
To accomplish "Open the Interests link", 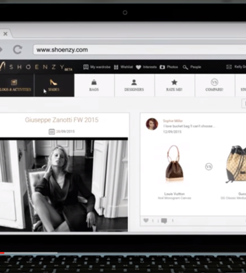I will pos(150,67).
